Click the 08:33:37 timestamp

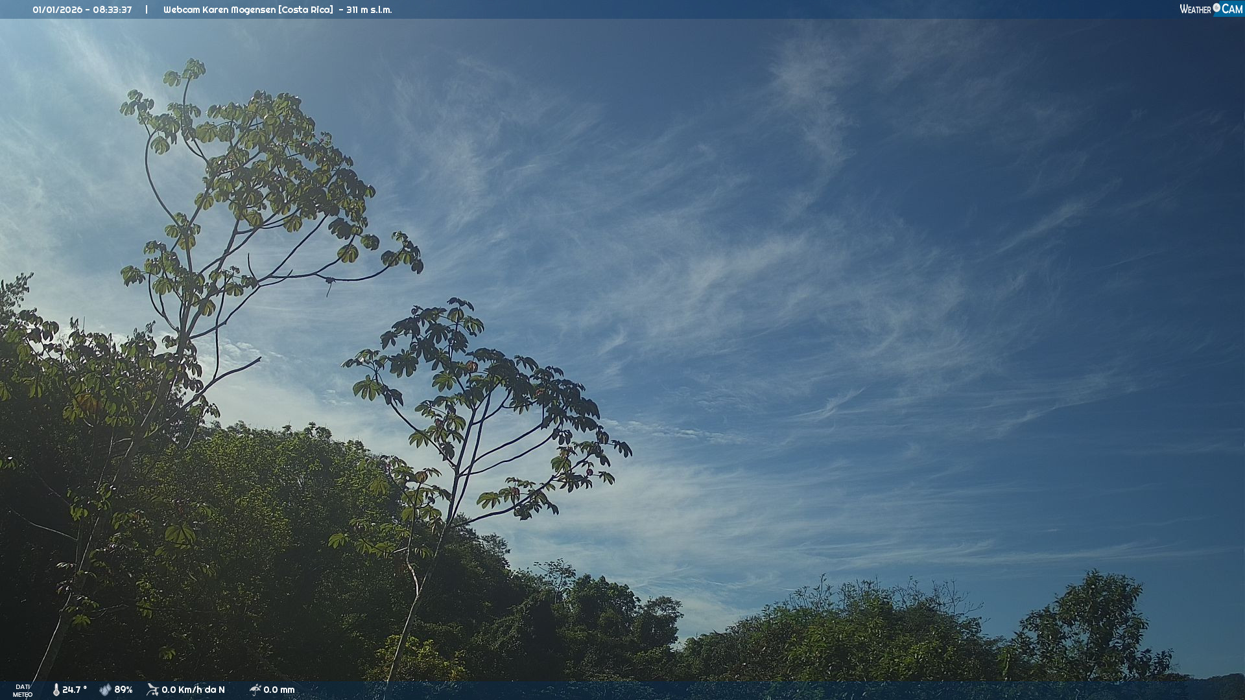point(112,10)
